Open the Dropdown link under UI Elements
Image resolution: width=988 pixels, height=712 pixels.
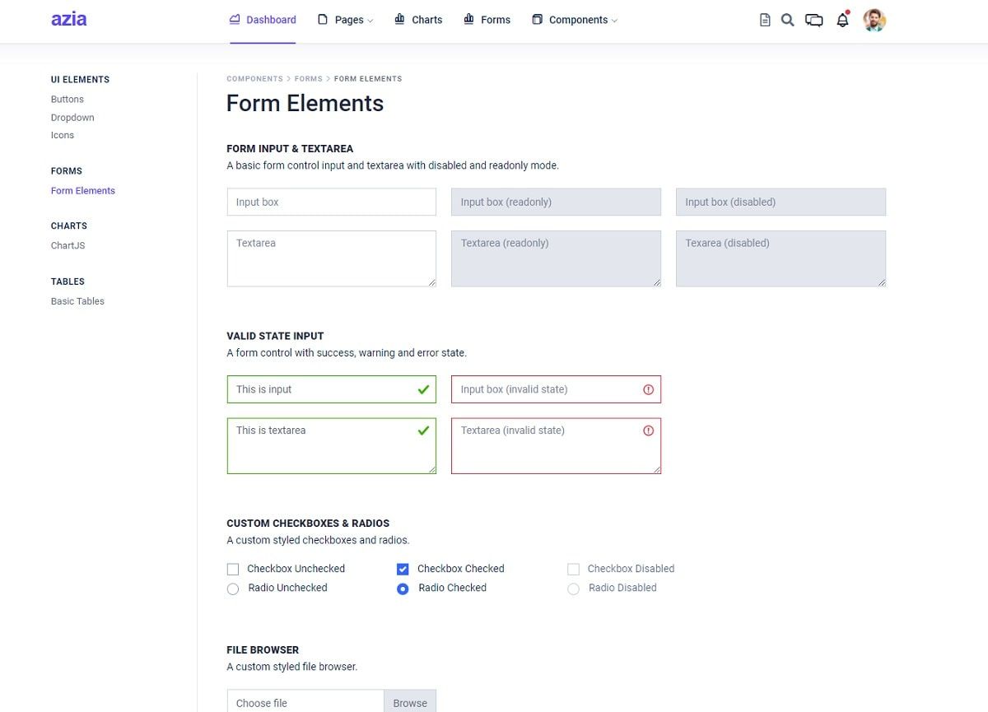point(72,117)
